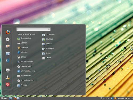Viewport: 133px width, 100px height.
Task: Open the Musica folder
Action: (x=47, y=44)
